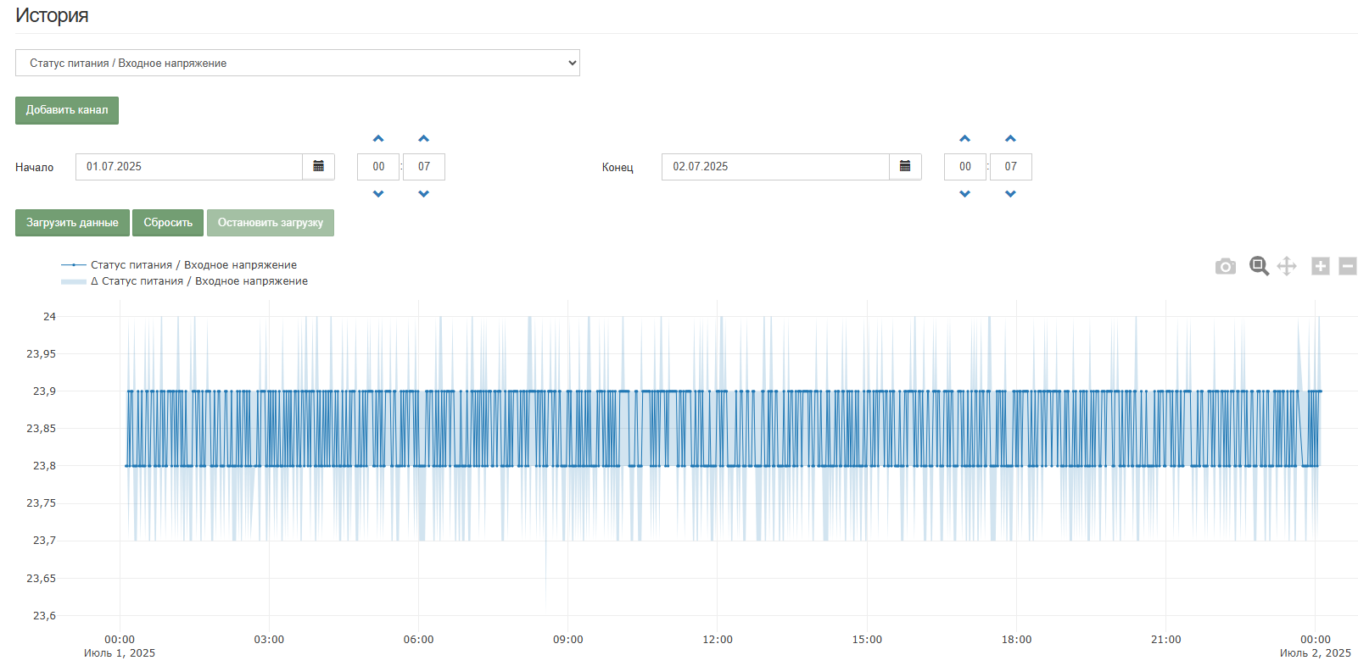Click the 18:00 x-axis tick label
1358x666 pixels.
1016,640
